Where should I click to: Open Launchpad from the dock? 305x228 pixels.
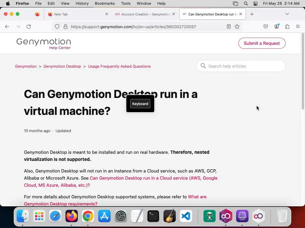[x=39, y=216]
